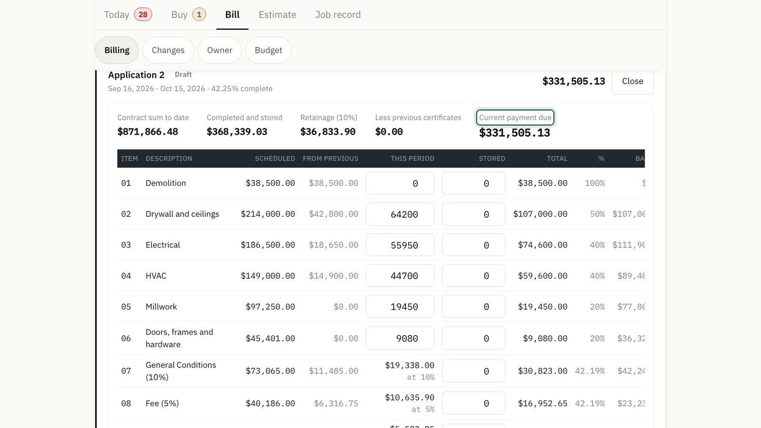
Task: Switch to the Buy tab
Action: coord(188,15)
